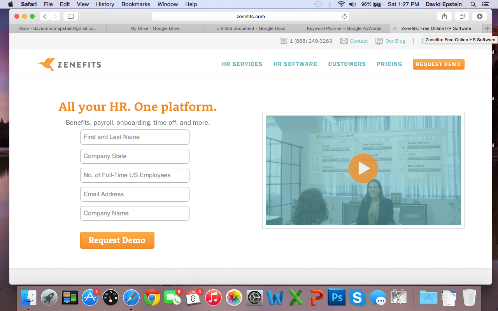Switch to the Gmail Inbox tab
This screenshot has width=498, height=311.
pos(58,28)
